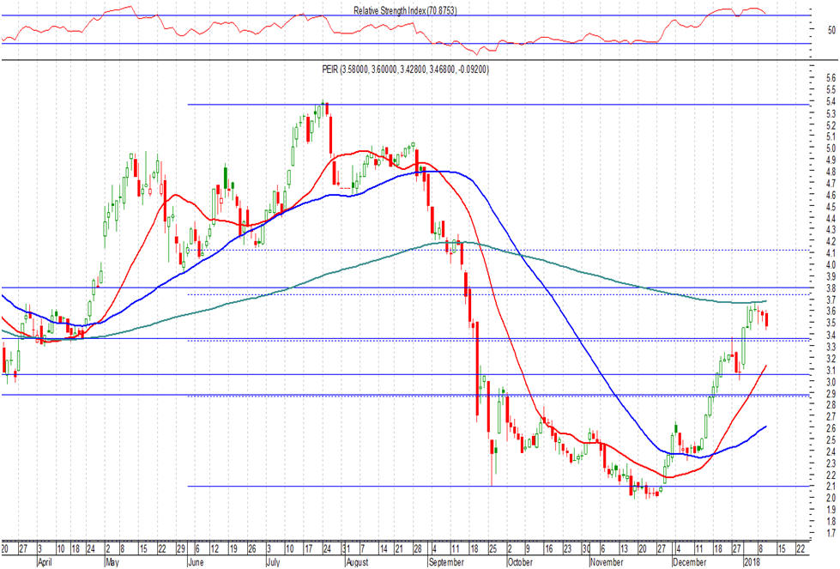Click the 5.6 label atop price axis
Screen dimensions: 840x569
point(830,78)
